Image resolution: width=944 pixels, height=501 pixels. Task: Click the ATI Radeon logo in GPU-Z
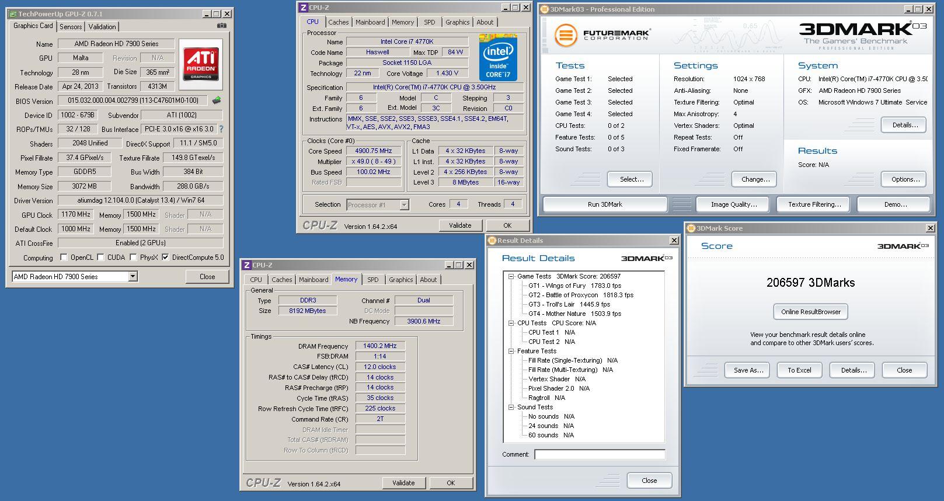(x=201, y=64)
